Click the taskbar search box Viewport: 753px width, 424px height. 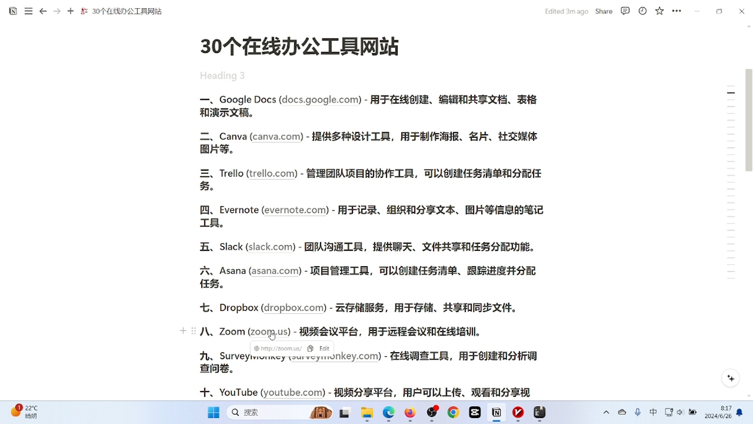coord(280,412)
